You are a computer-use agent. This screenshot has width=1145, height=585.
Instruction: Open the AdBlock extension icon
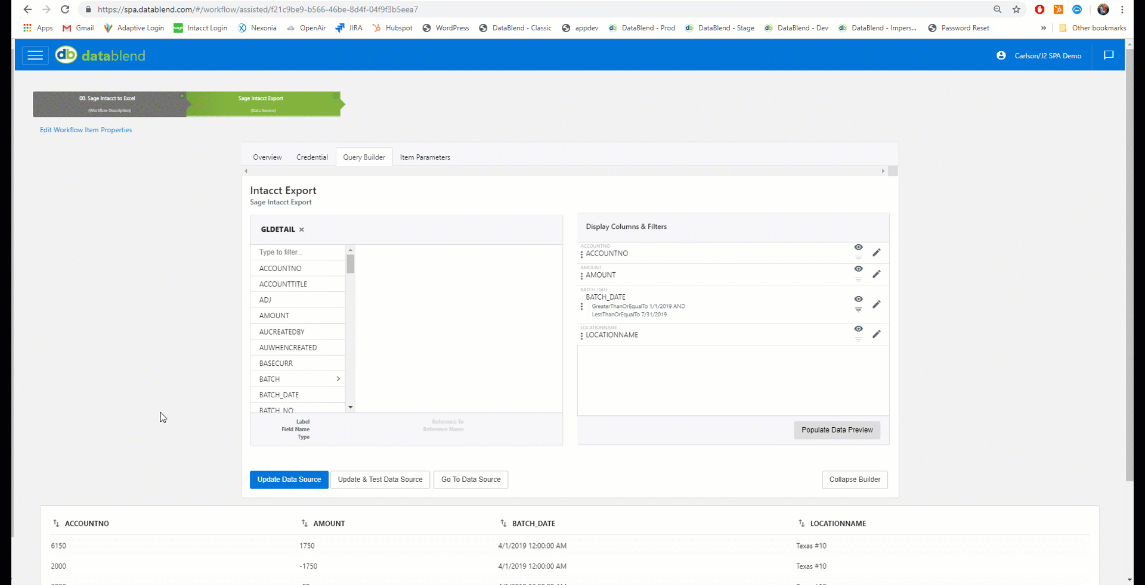coord(1039,10)
